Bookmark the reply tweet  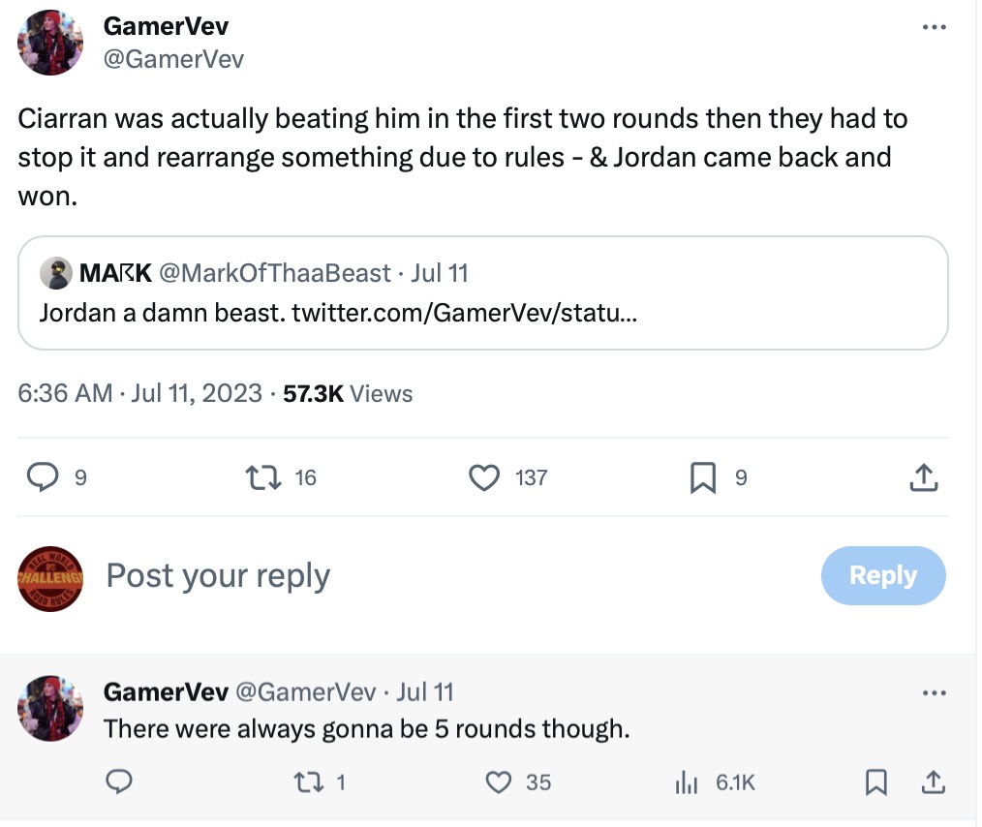pyautogui.click(x=875, y=781)
